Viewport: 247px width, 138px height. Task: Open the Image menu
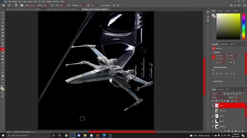pos(15,2)
